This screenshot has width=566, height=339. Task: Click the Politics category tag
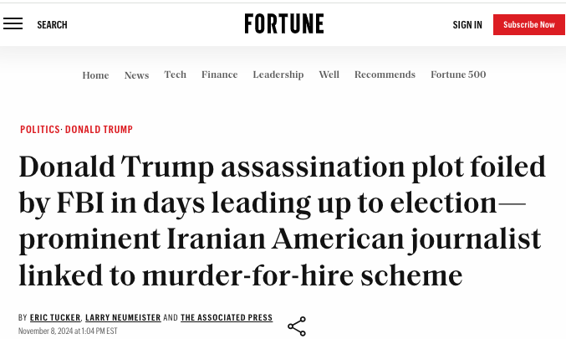(x=39, y=130)
